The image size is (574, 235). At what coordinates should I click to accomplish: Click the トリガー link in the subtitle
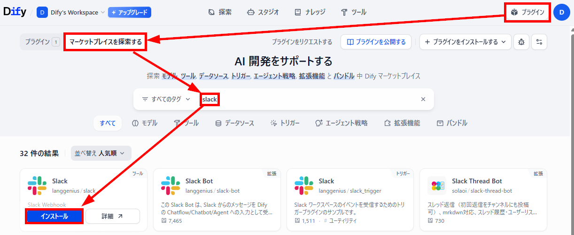[x=240, y=76]
